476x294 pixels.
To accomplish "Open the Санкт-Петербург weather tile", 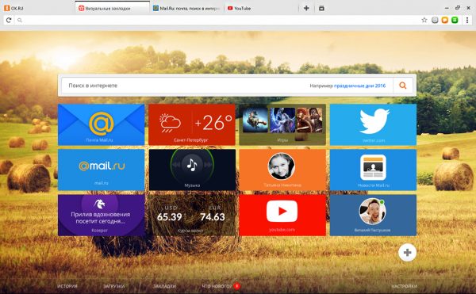I will pos(192,124).
